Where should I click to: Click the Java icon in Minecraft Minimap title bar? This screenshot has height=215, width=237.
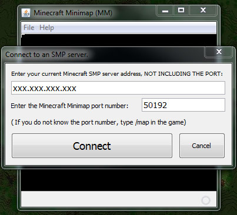click(x=26, y=13)
